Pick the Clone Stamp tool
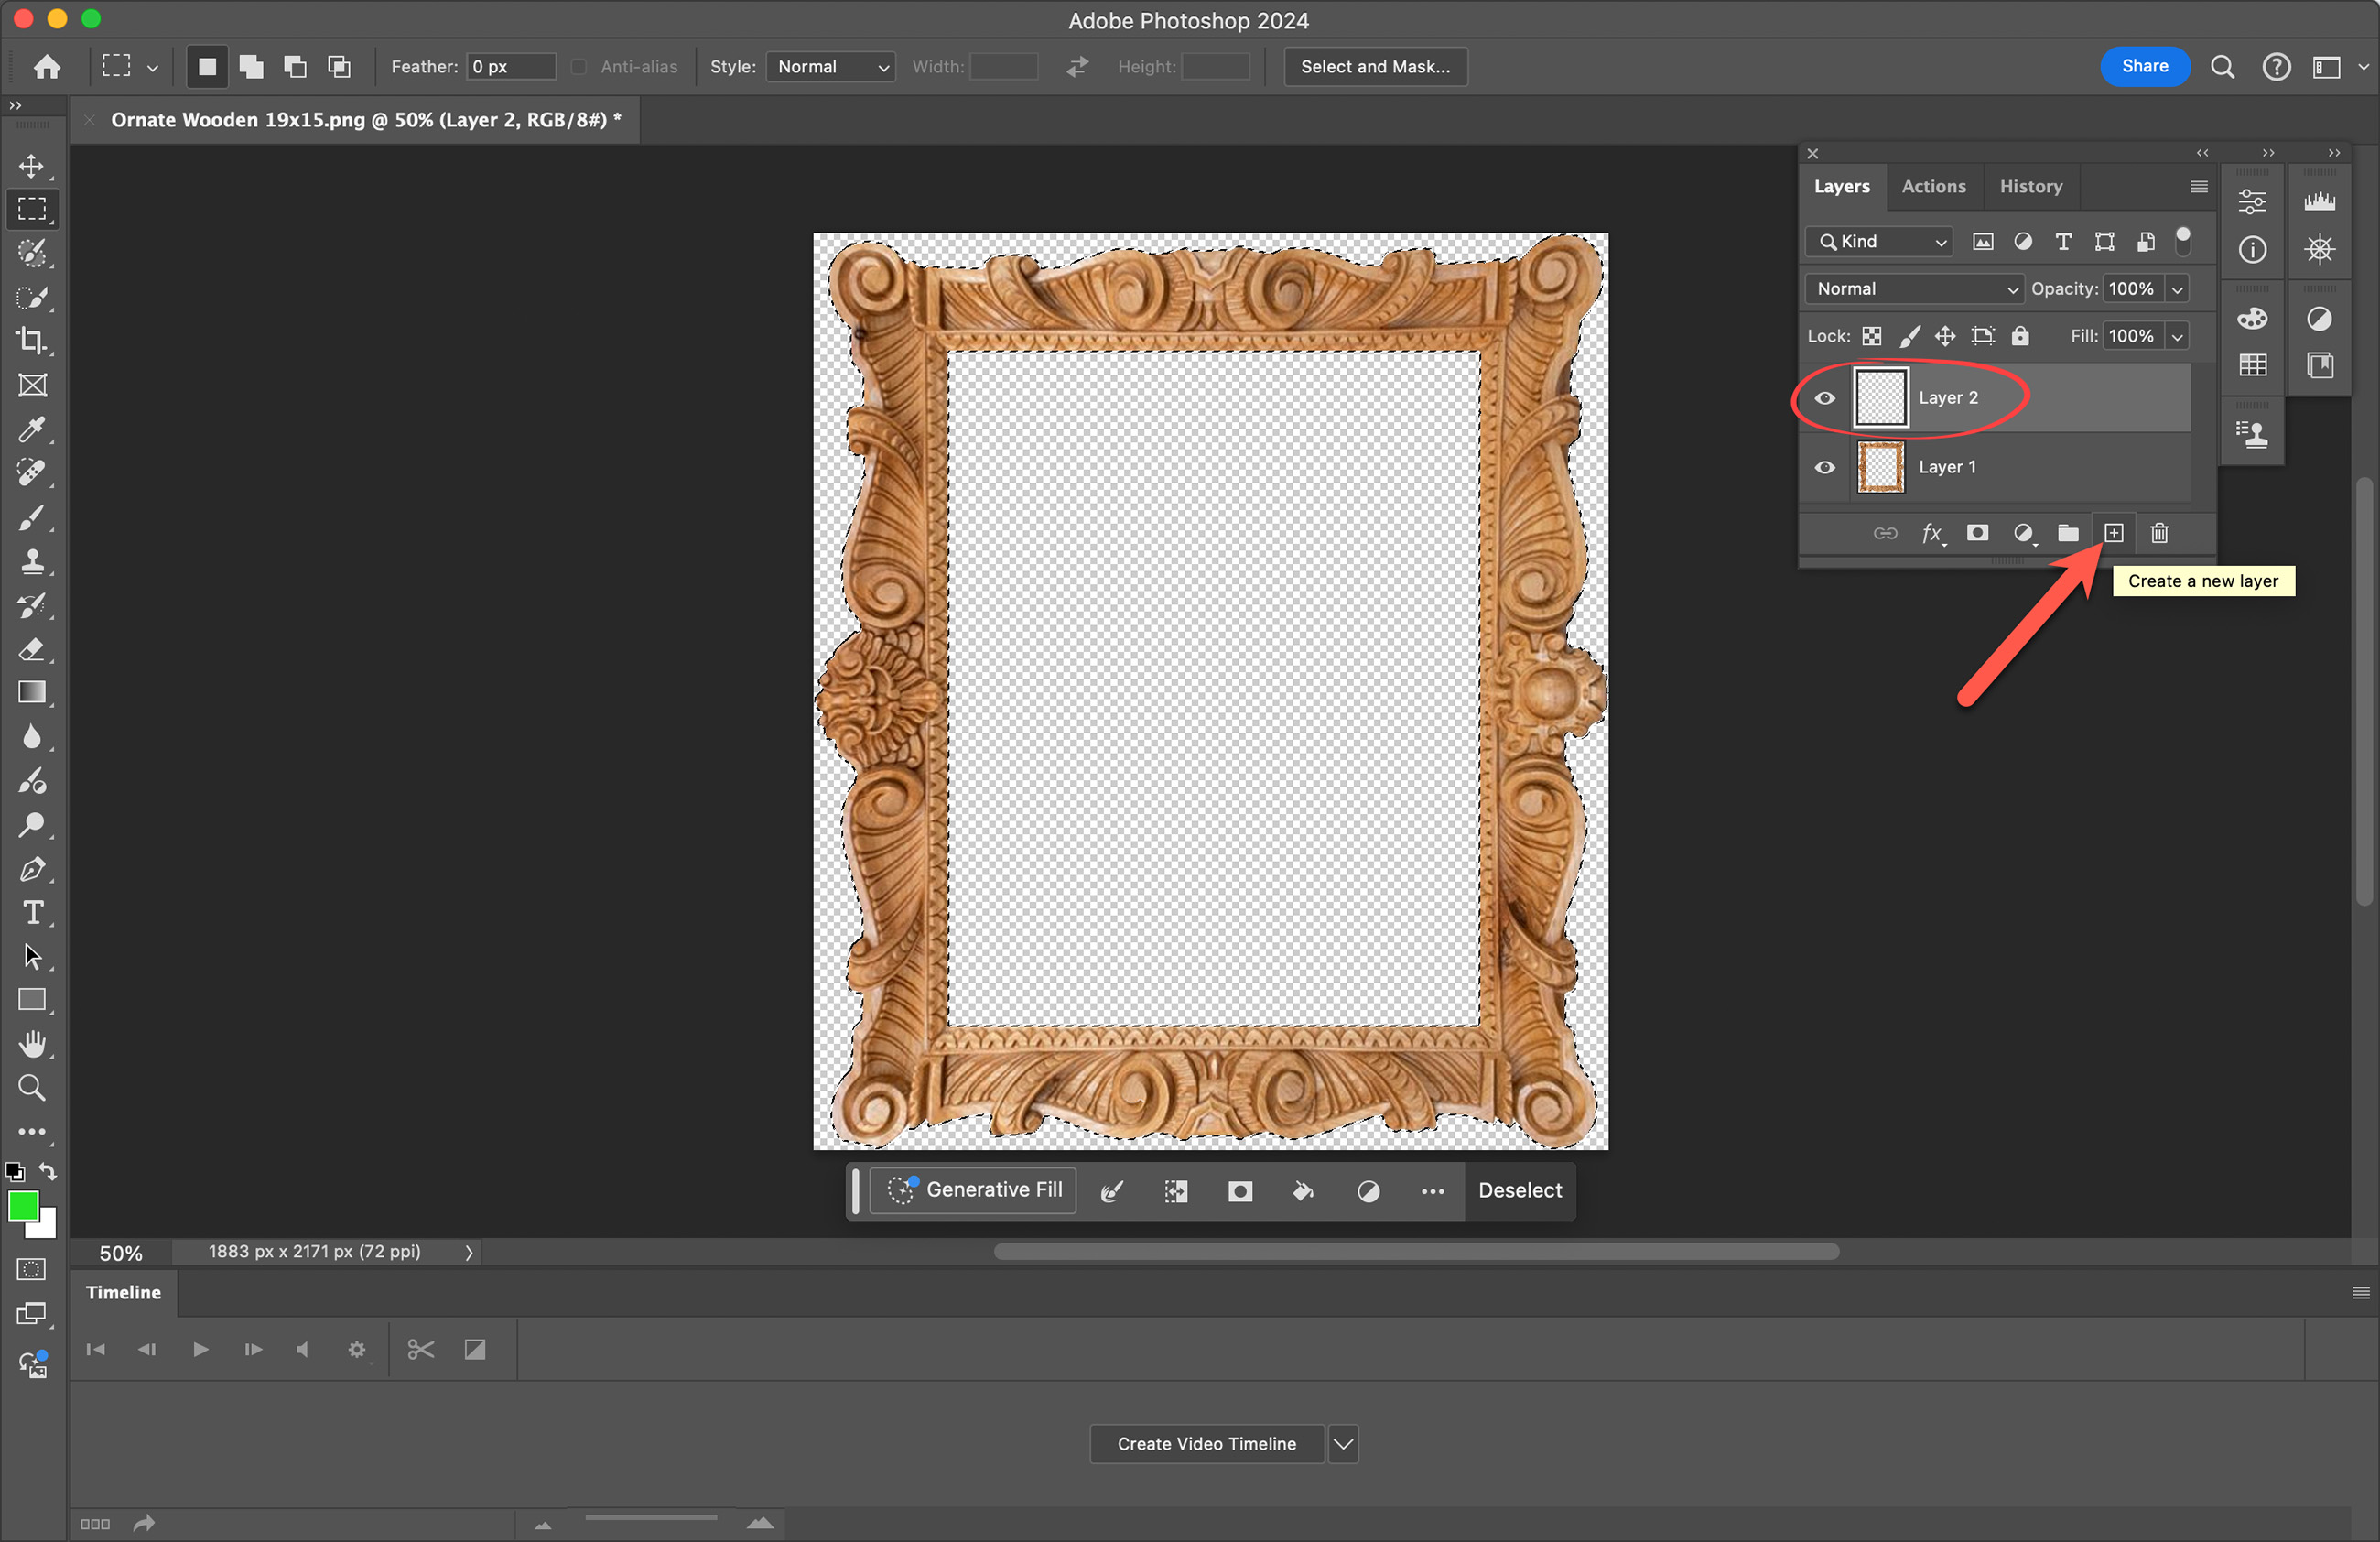This screenshot has width=2380, height=1542. click(32, 561)
